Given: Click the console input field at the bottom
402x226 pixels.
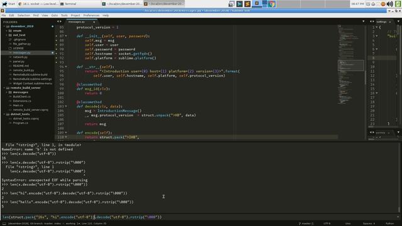Looking at the screenshot, I should (200, 217).
